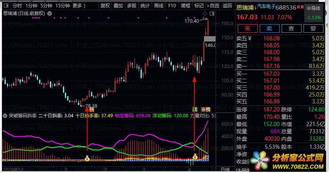Screen dimensions: 330x173
Task: Click the 涨榜 marker under the chart
Action: click(x=206, y=109)
